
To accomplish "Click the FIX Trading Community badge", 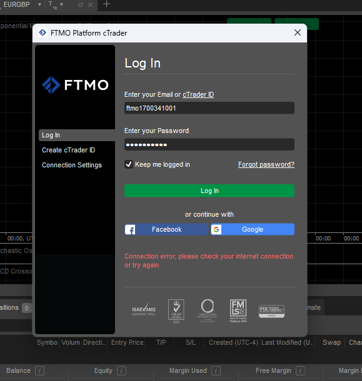I will point(271,311).
